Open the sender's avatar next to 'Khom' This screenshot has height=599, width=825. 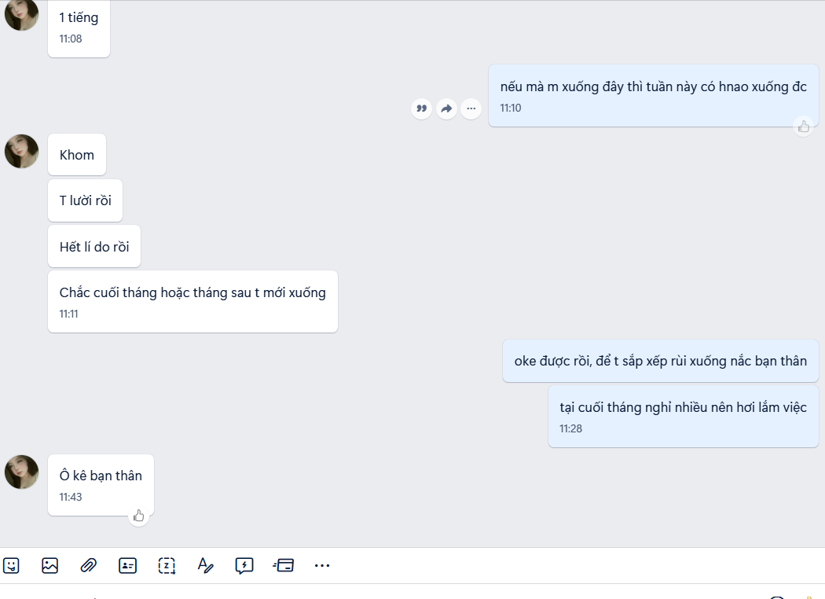point(21,151)
